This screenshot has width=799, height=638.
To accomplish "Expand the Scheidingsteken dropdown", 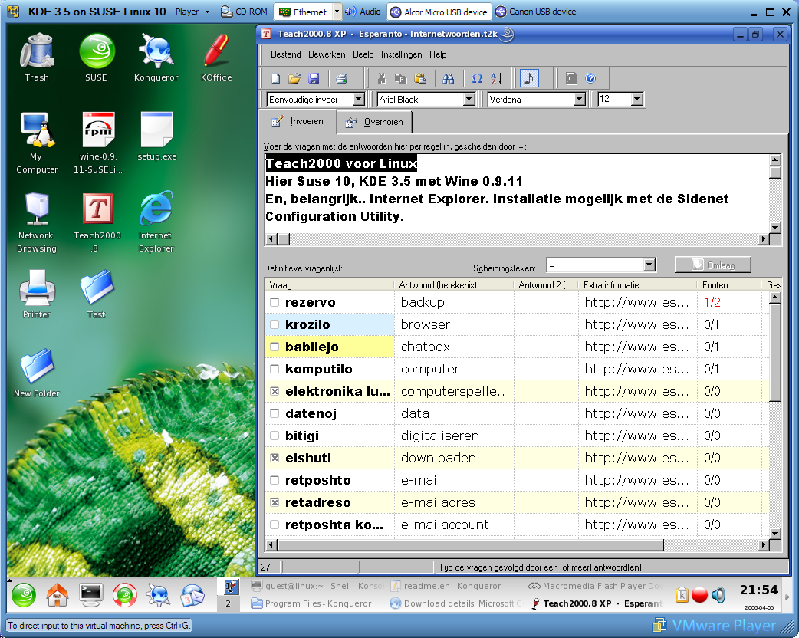I will 649,265.
